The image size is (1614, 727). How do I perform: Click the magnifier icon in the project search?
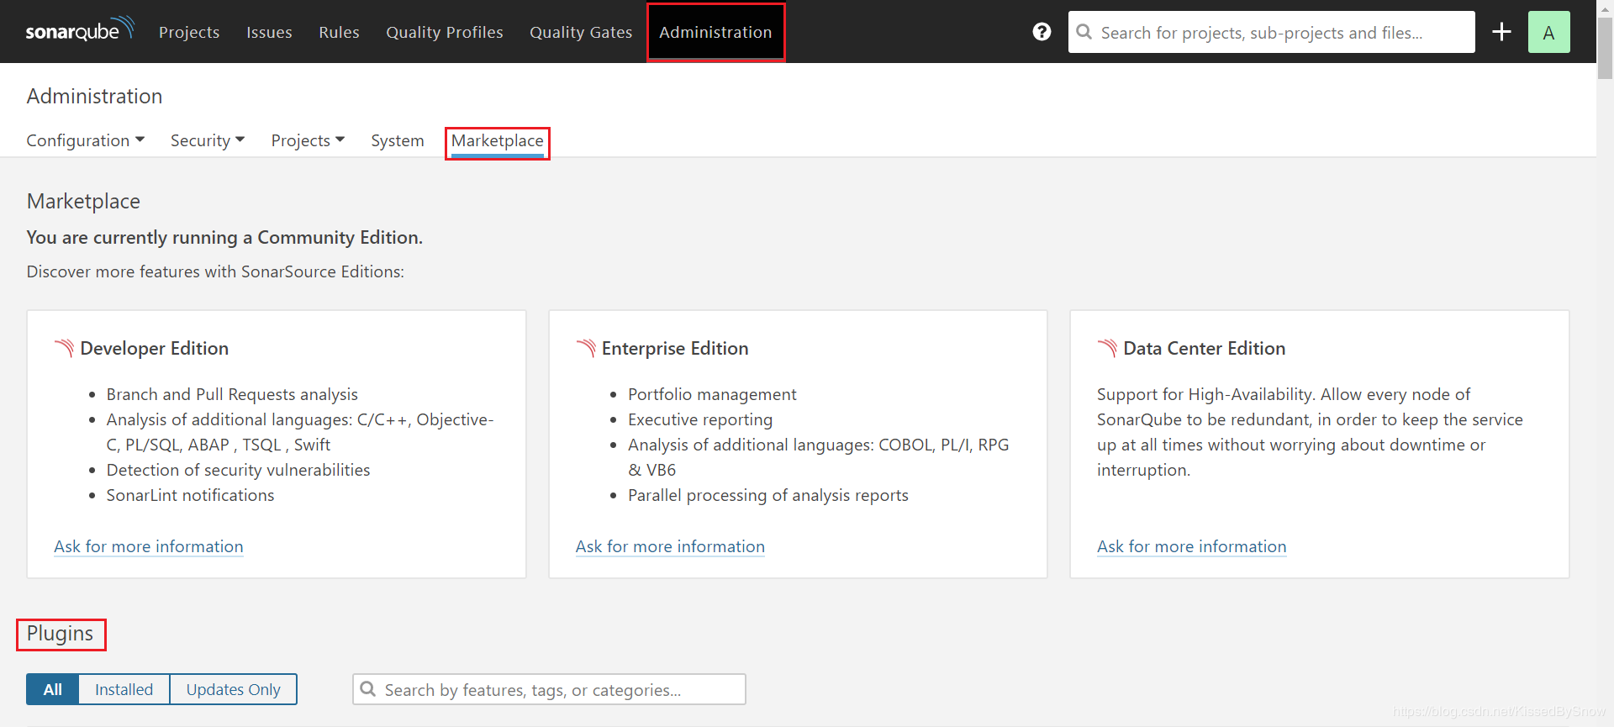(1084, 32)
